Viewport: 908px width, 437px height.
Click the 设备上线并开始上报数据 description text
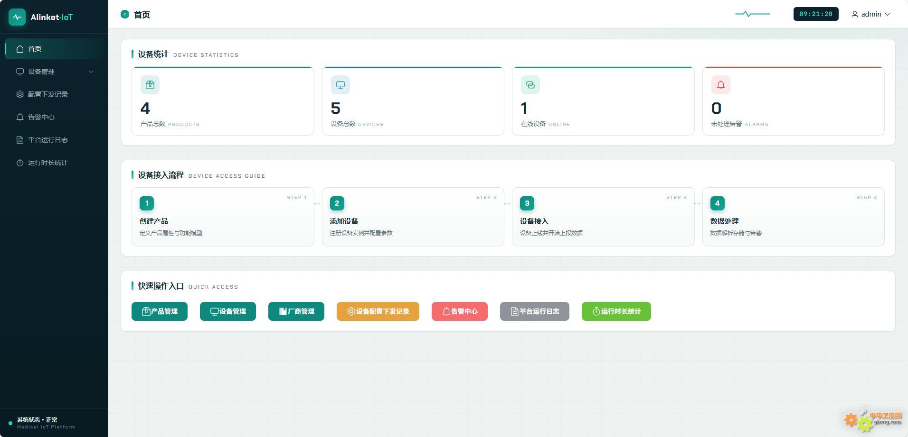point(551,233)
